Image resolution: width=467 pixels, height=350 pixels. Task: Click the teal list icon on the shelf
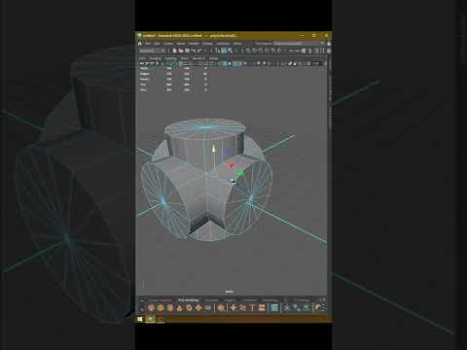tap(274, 307)
